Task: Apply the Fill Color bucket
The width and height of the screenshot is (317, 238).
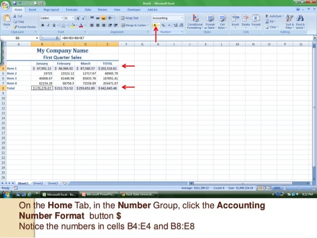Action: [x=73, y=25]
